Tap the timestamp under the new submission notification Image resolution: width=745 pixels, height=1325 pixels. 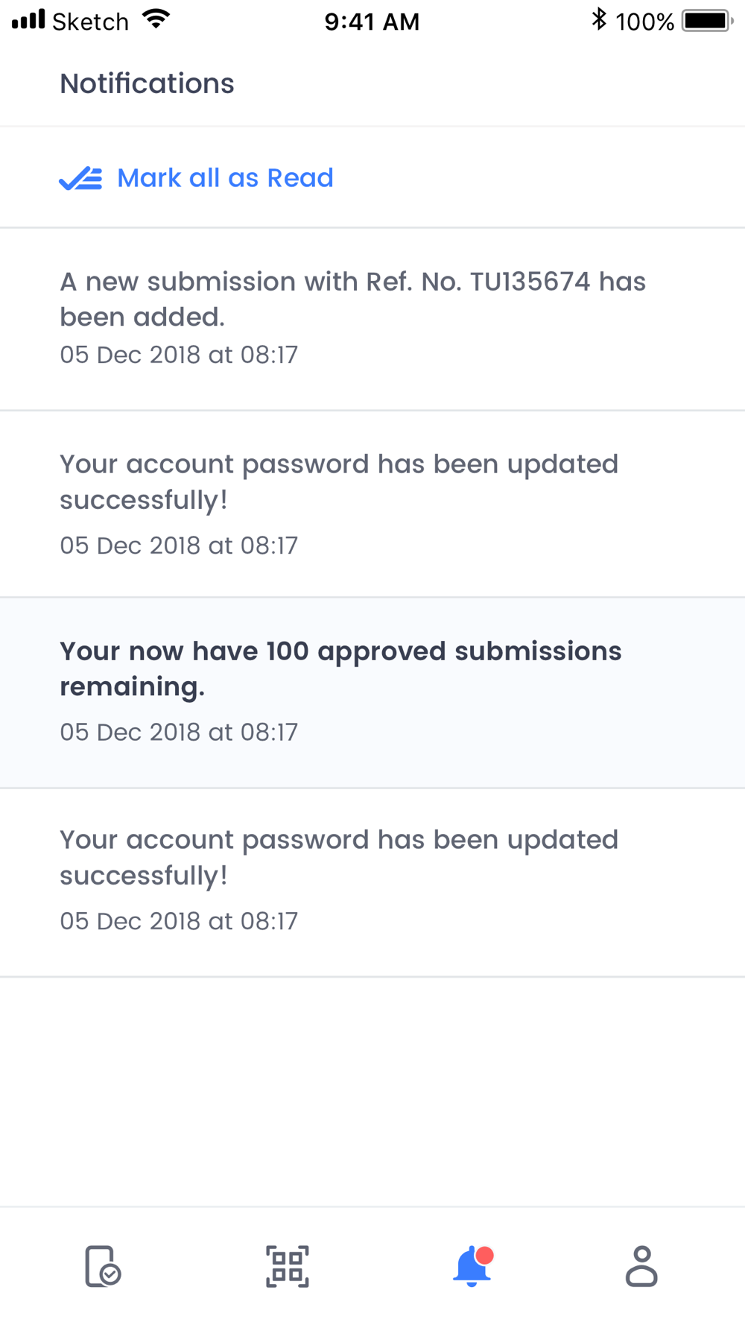click(179, 355)
